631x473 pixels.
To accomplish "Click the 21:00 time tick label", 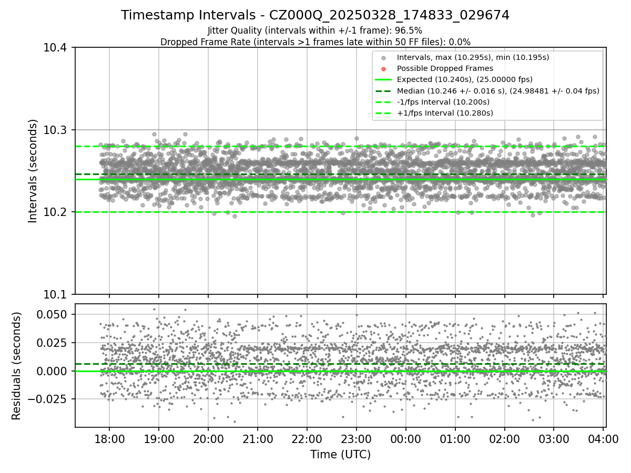I will click(258, 438).
